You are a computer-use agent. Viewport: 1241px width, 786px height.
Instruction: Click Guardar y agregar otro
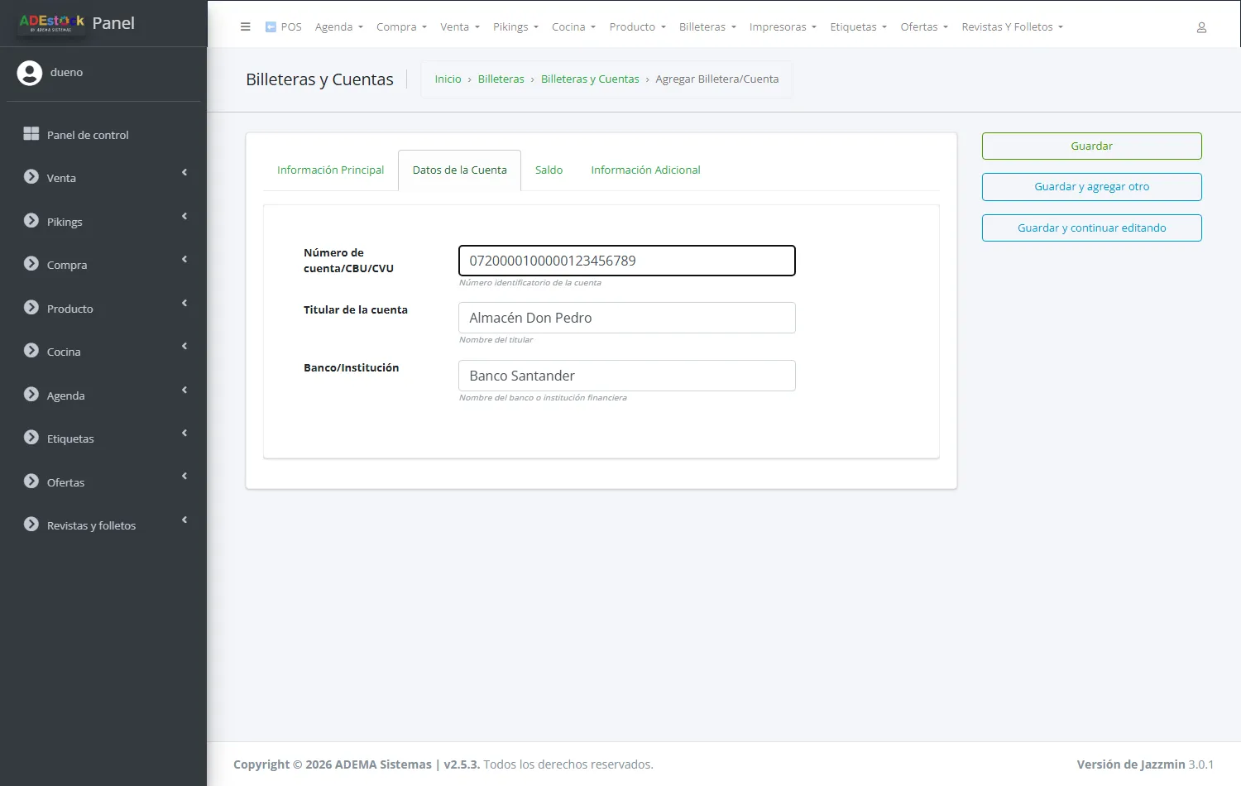click(x=1092, y=187)
